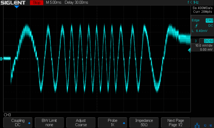
Task: Click the 10.0 mV/div vertical scale readout
Action: (x=204, y=45)
